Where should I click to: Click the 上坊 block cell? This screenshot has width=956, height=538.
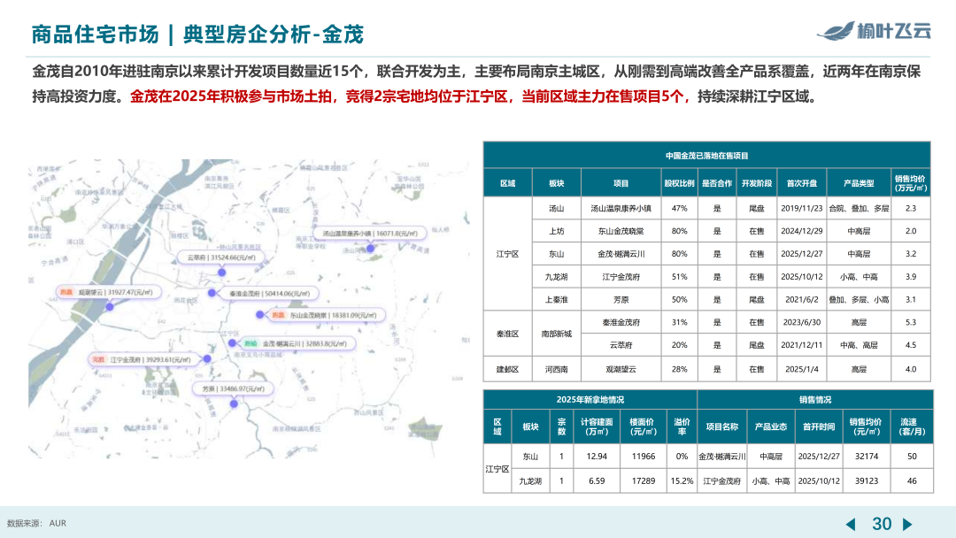556,231
